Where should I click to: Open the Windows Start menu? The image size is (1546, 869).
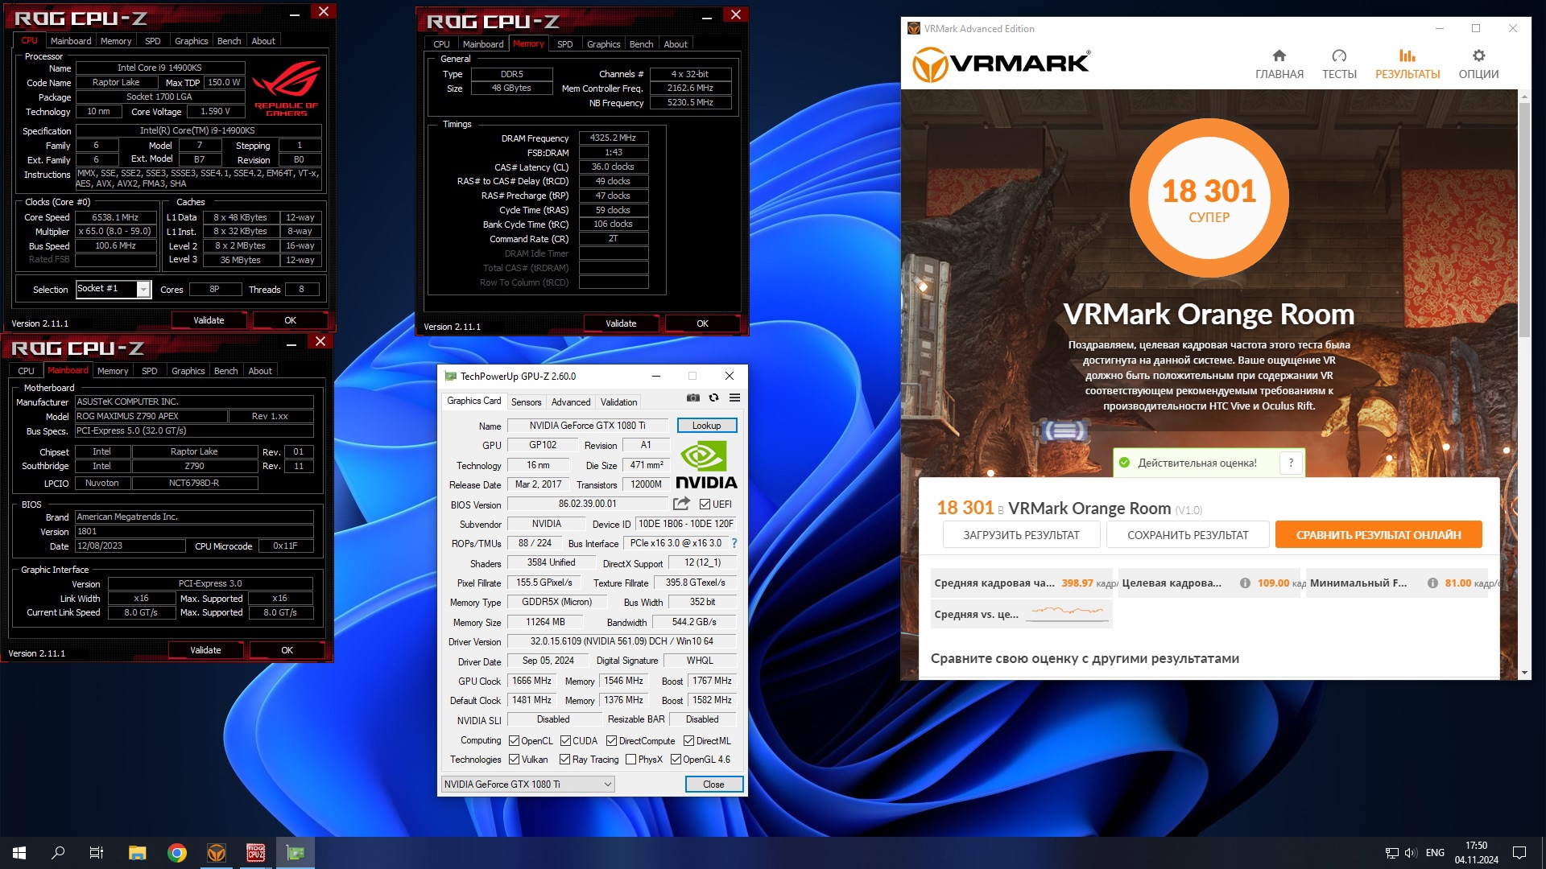coord(19,853)
